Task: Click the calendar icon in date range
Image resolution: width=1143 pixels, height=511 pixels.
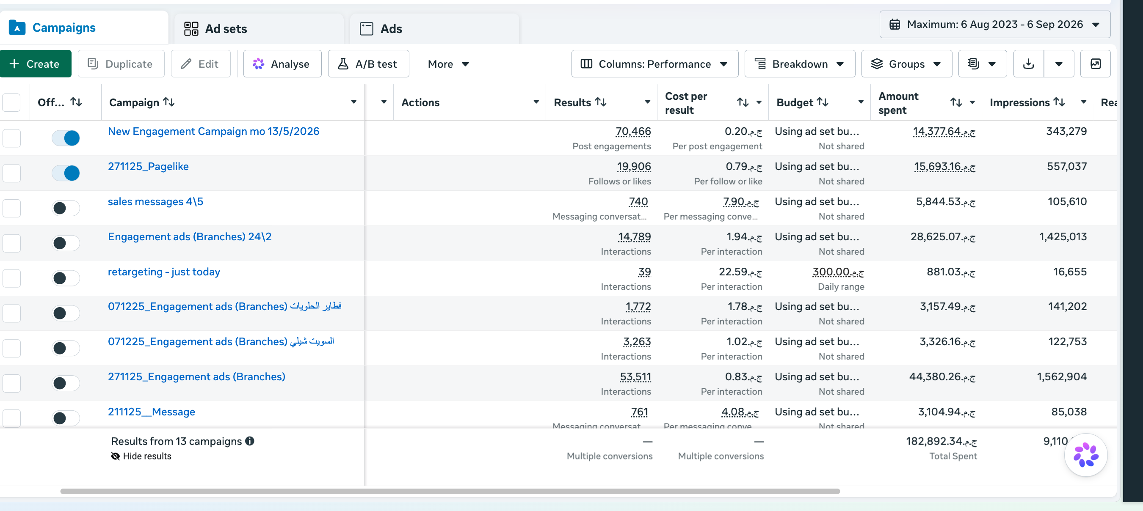Action: [895, 25]
